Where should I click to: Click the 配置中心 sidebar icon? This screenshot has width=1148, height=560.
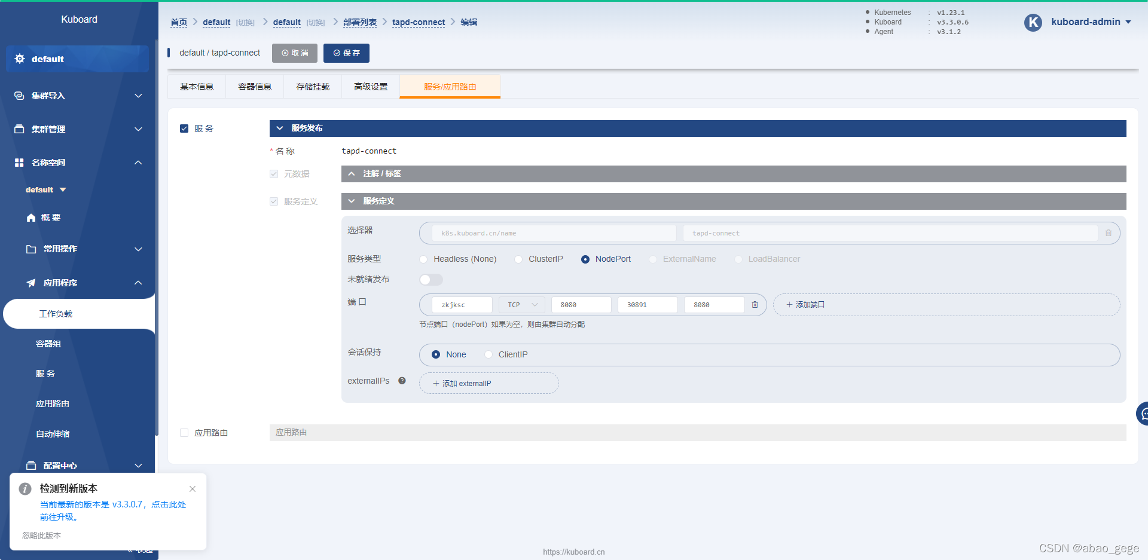(x=31, y=466)
